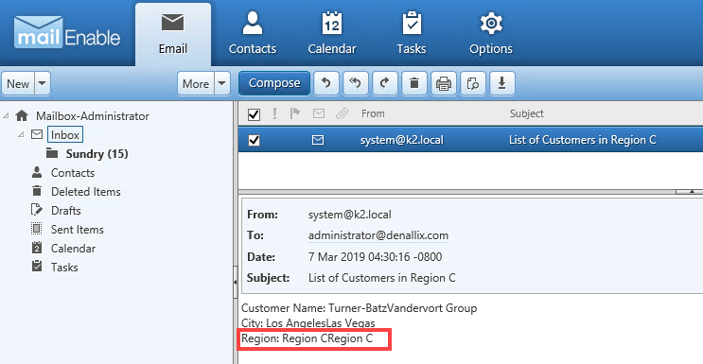Sort by the attachment paperclip column

tap(343, 113)
